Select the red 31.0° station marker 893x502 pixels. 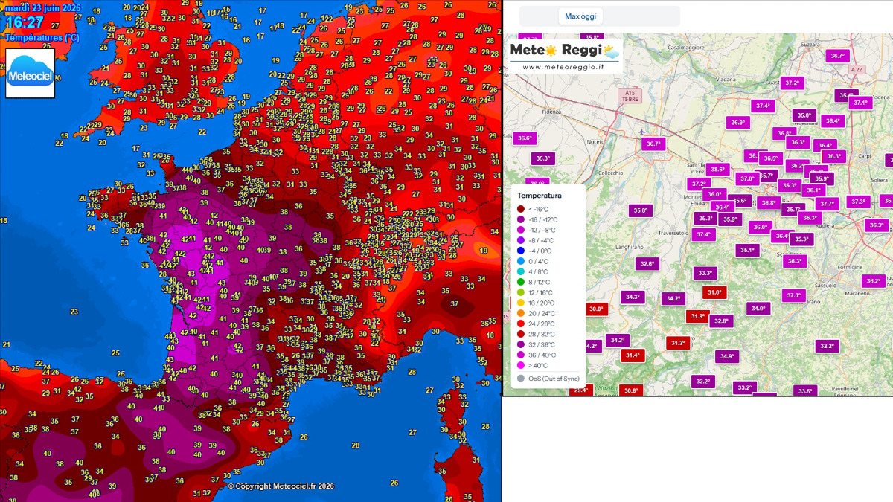click(714, 292)
